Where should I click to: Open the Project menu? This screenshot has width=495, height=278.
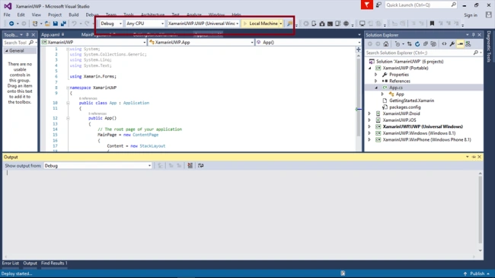(x=55, y=14)
